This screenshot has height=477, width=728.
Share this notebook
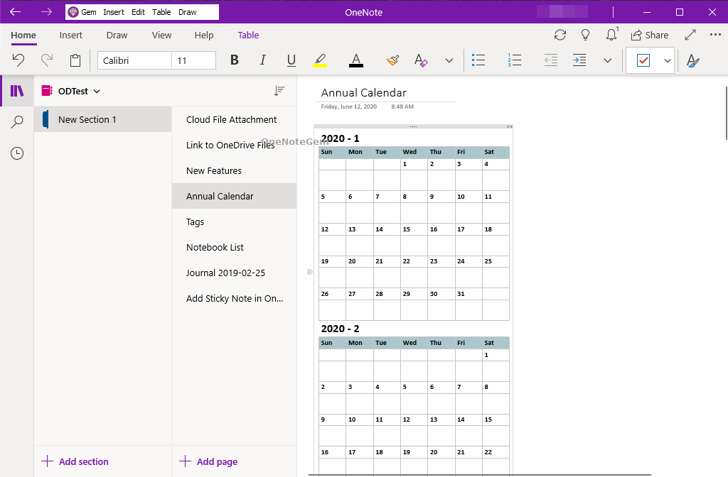click(650, 35)
